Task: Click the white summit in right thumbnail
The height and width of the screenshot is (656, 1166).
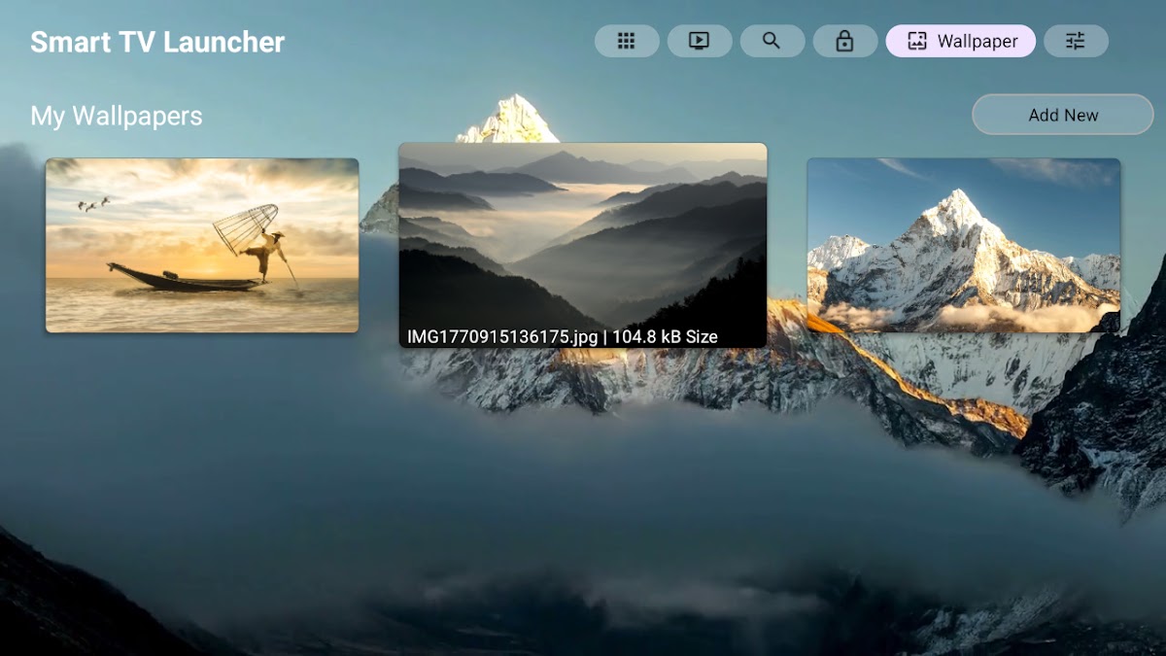Action: 957,206
